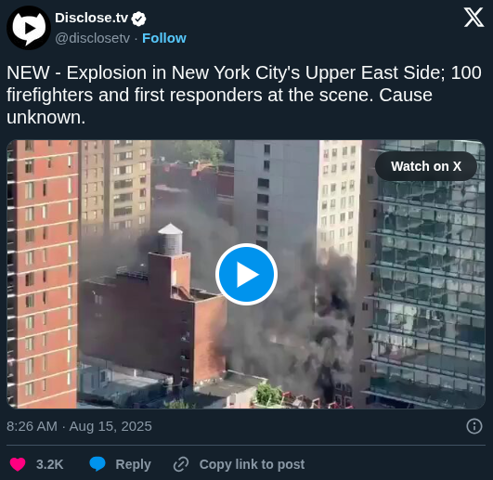The width and height of the screenshot is (493, 480).
Task: Open the X logo link
Action: (474, 18)
